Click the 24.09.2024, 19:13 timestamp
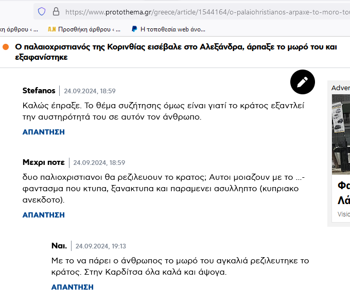 coord(101,246)
